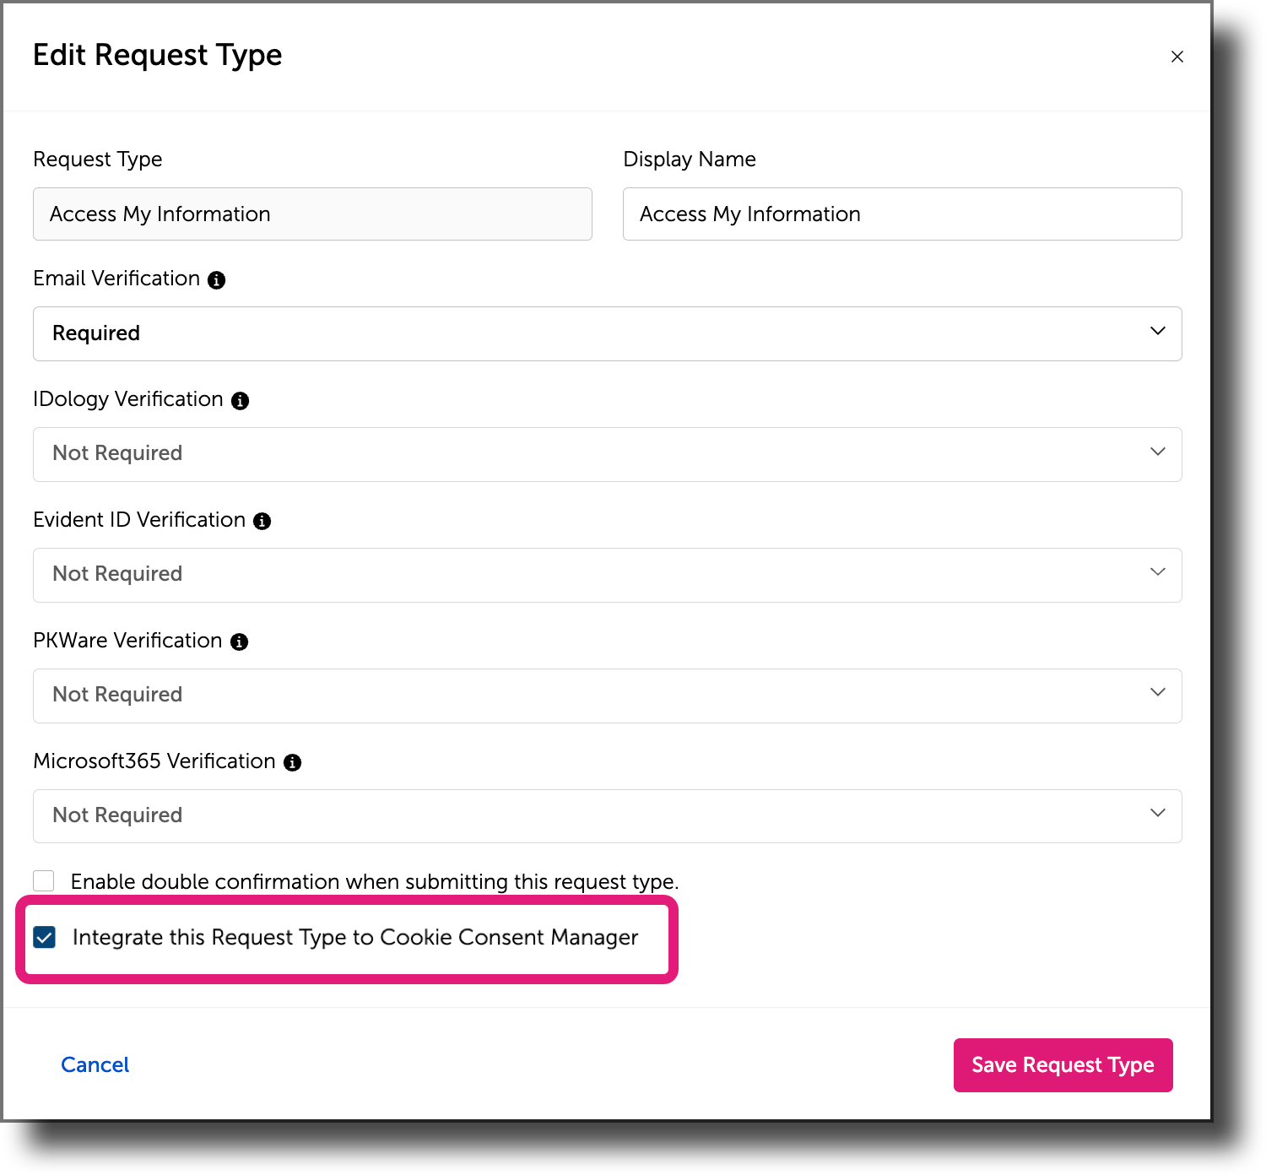Close the Edit Request Type dialog
1266x1175 pixels.
(x=1177, y=57)
